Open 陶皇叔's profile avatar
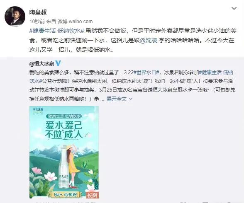 pos(15,17)
